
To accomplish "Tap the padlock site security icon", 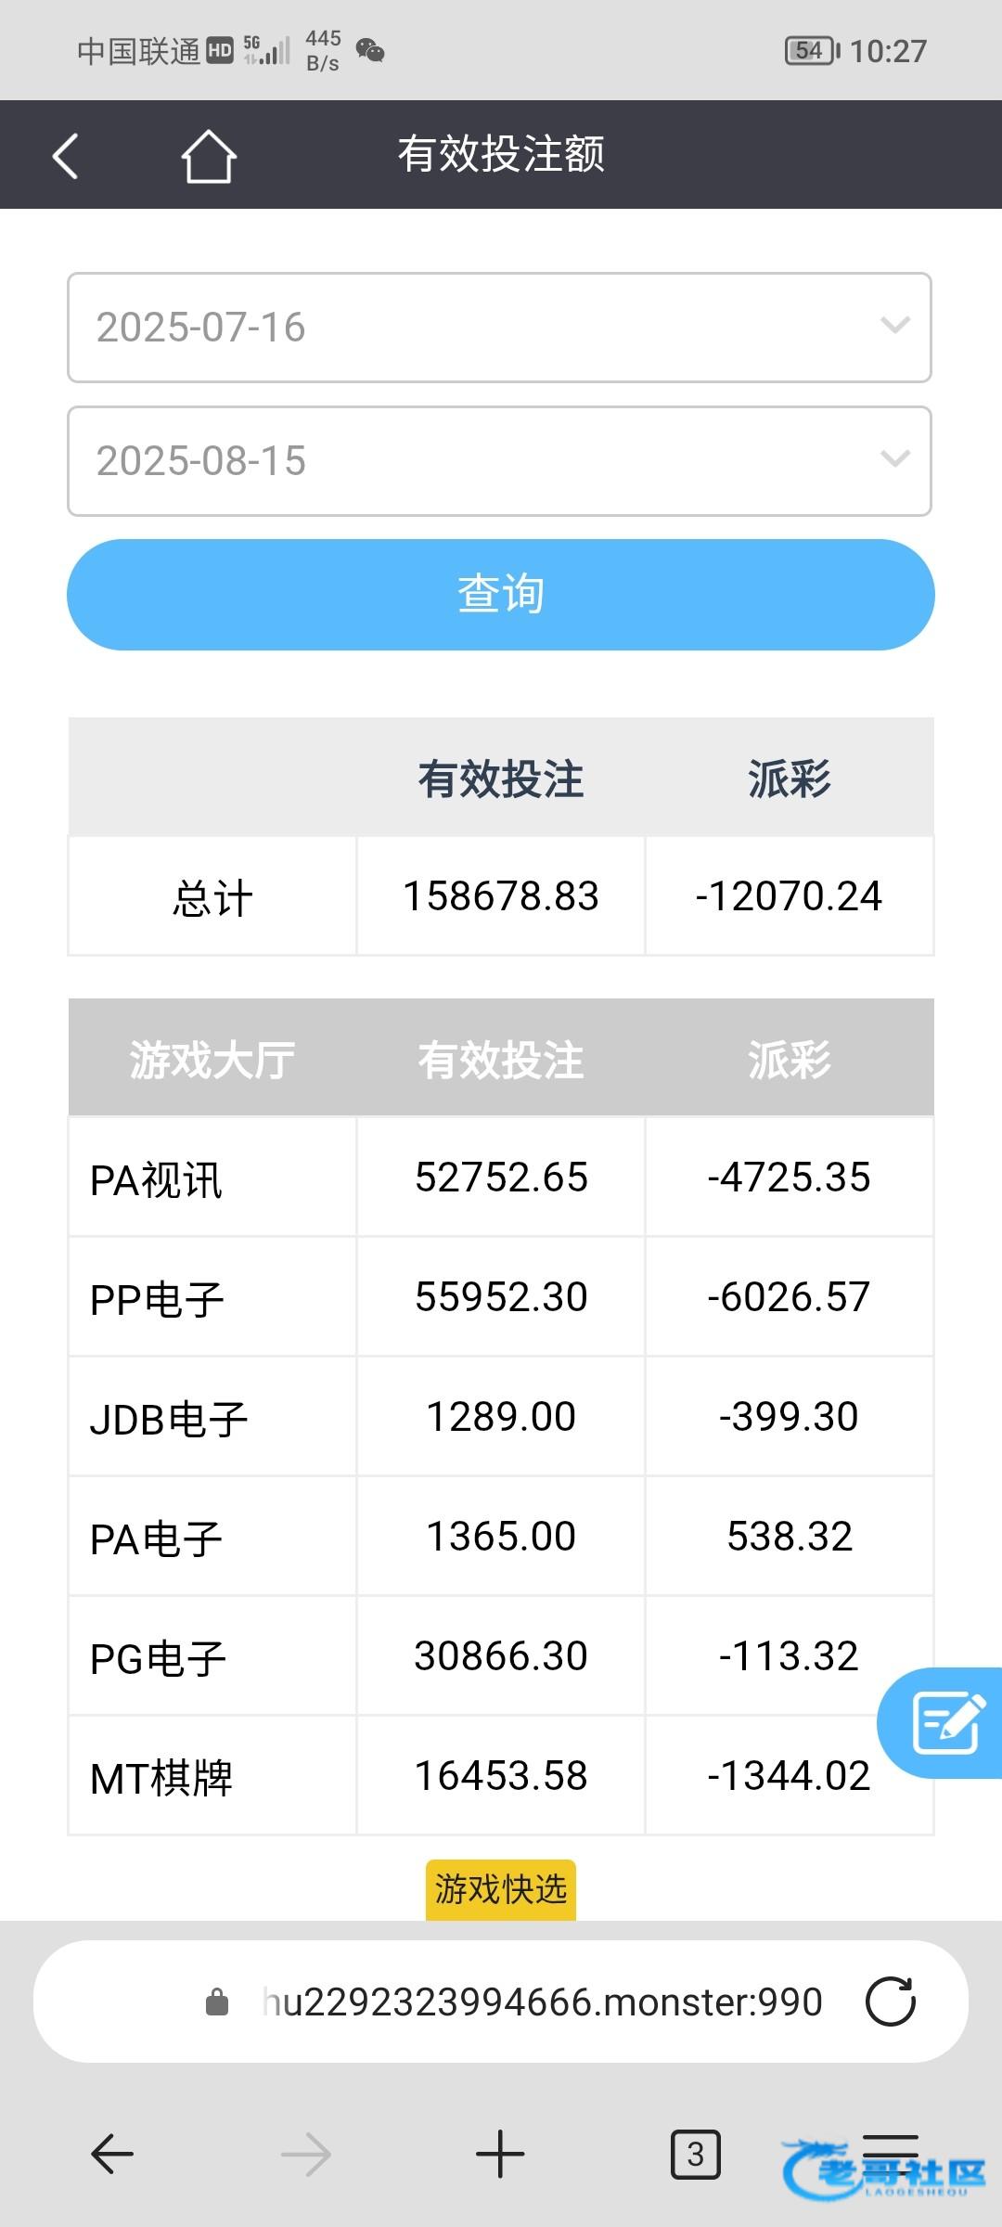I will point(217,2002).
